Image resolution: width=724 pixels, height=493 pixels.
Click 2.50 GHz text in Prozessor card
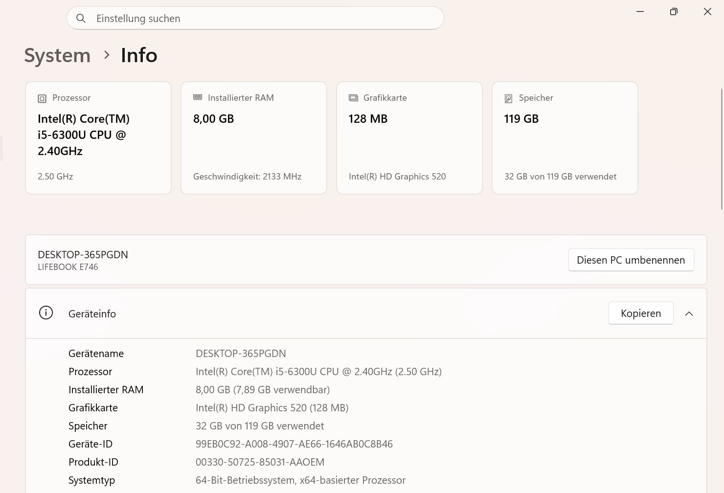55,177
